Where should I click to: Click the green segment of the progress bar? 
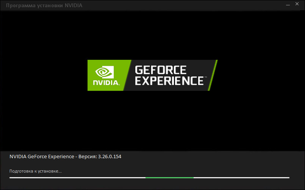tap(169, 178)
